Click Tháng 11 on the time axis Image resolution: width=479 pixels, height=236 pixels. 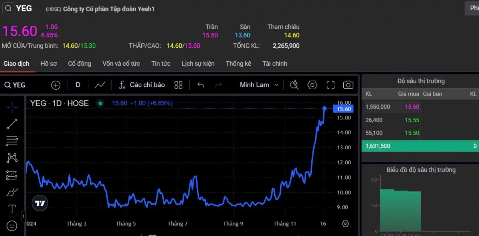(285, 224)
